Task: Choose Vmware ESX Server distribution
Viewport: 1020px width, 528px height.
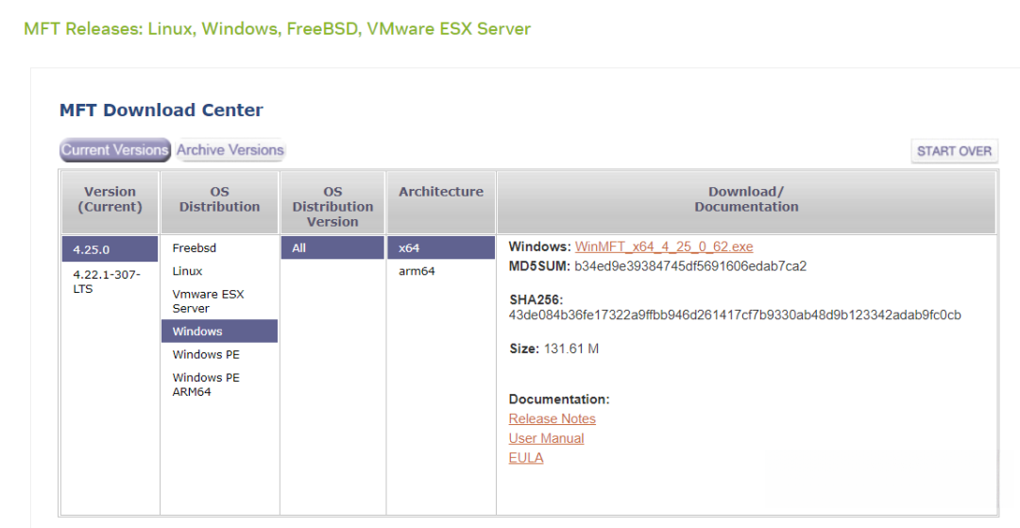Action: [x=219, y=301]
